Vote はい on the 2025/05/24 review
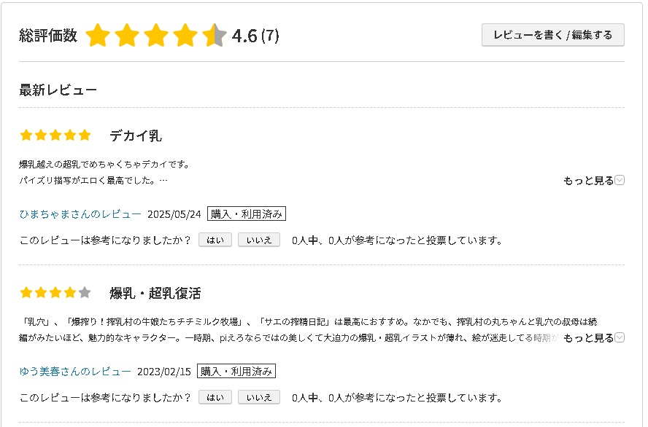 click(x=215, y=240)
